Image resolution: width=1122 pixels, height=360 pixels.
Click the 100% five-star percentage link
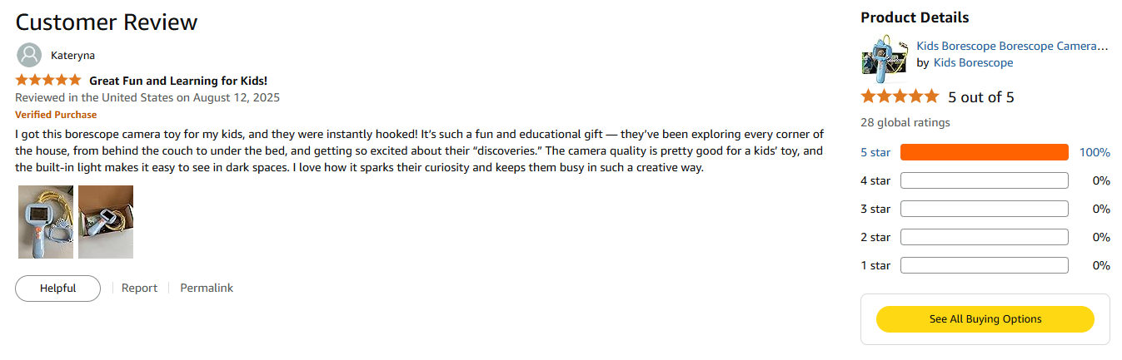pos(1095,152)
